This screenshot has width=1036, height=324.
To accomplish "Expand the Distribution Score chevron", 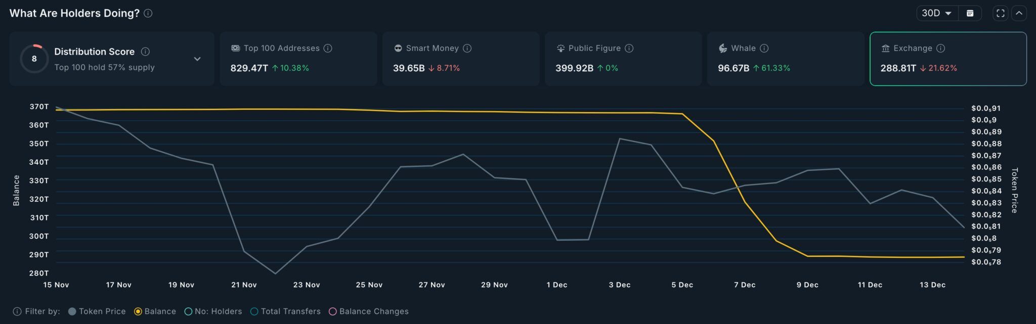I will 197,59.
